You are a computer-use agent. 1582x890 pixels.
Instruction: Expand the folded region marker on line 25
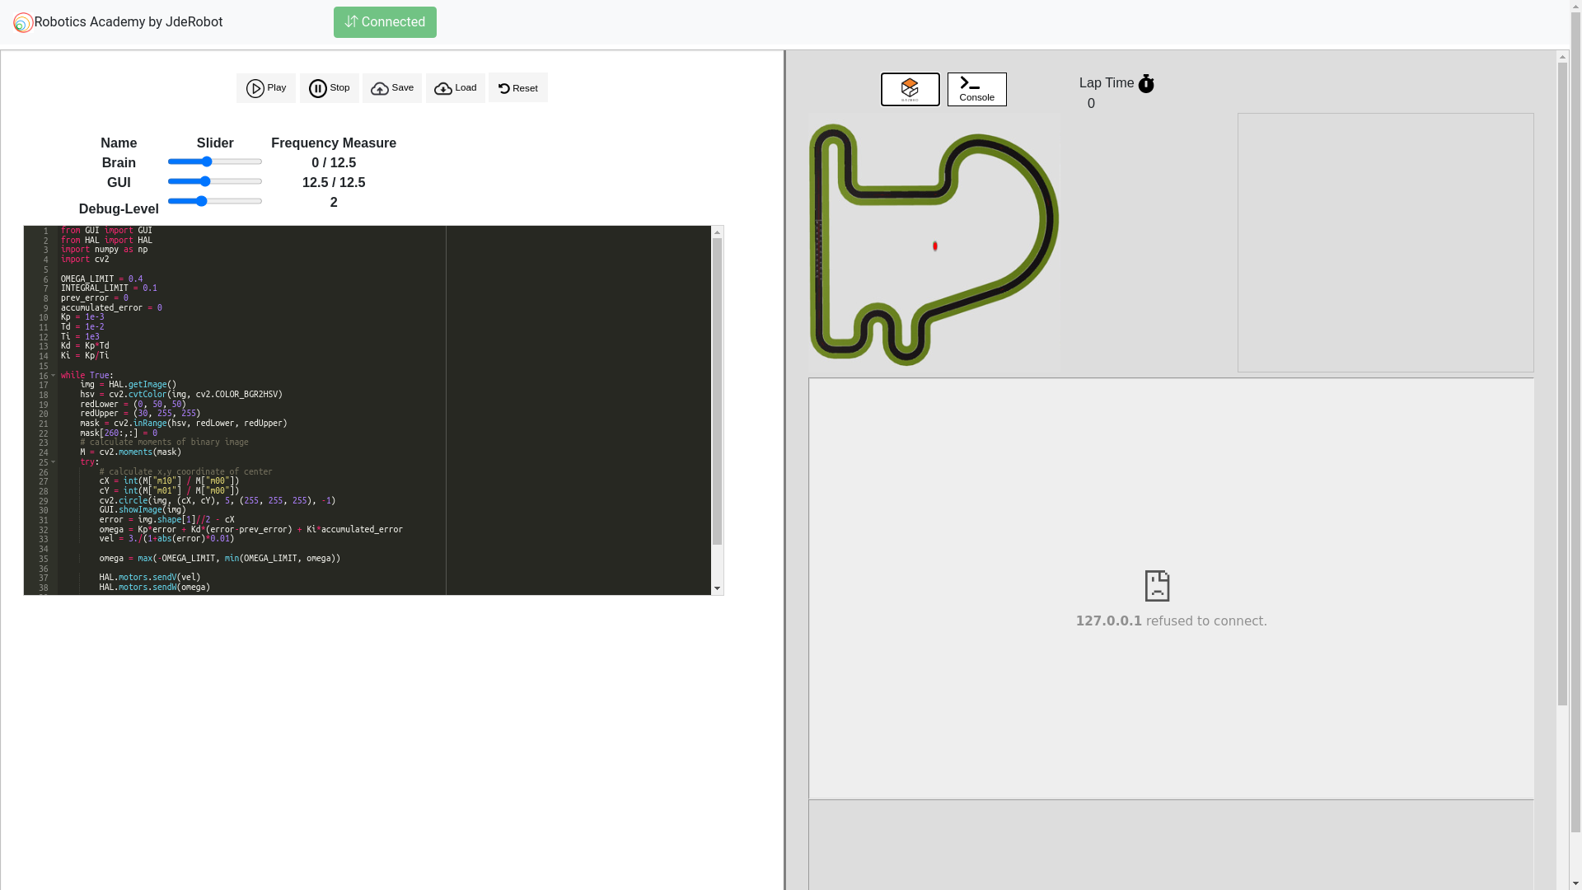(x=53, y=461)
